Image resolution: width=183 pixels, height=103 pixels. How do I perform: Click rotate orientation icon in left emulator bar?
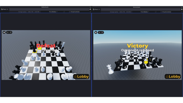pos(64,12)
